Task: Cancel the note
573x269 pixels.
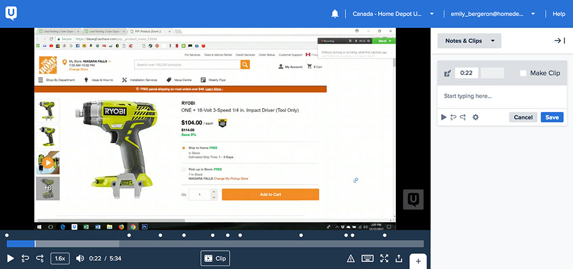Action: tap(523, 117)
